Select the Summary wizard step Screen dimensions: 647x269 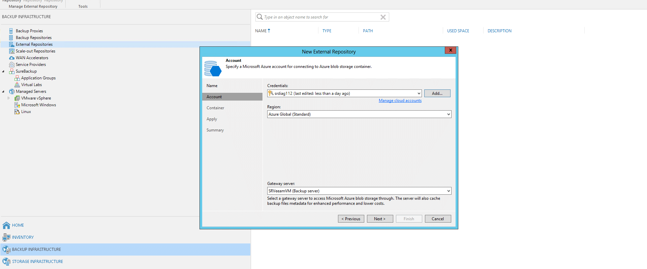(x=215, y=130)
